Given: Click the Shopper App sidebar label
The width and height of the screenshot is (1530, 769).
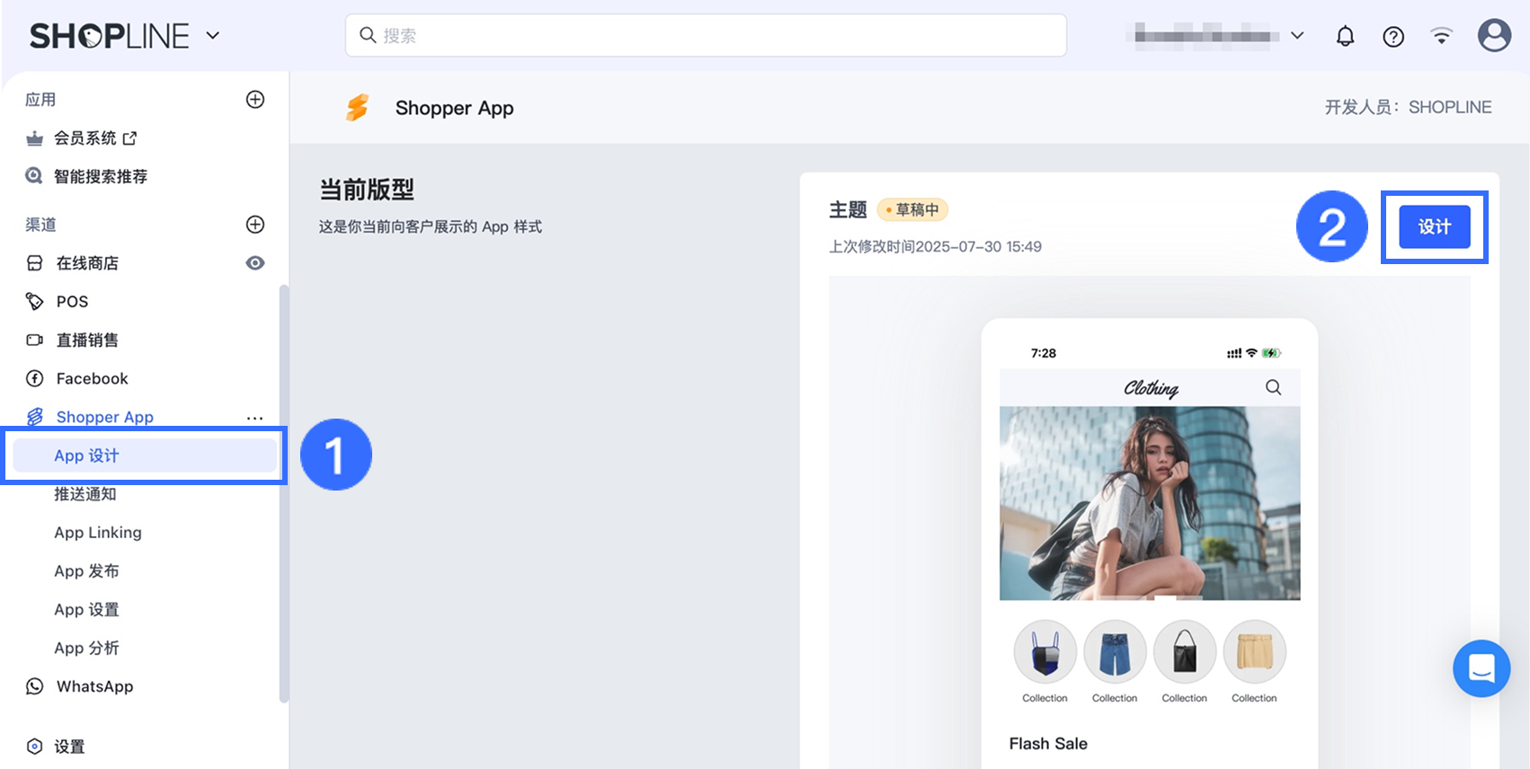Looking at the screenshot, I should click(x=104, y=417).
